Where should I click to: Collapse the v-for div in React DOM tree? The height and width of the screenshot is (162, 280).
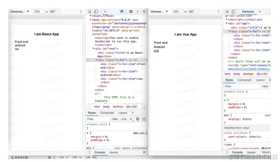[x=96, y=60]
